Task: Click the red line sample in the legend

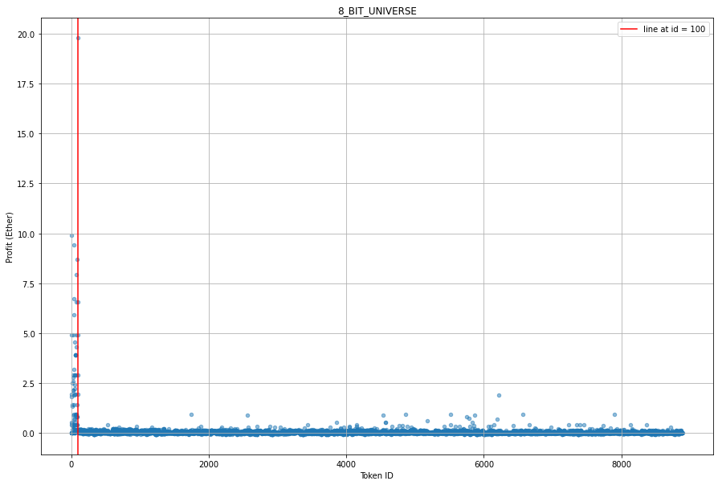Action: [x=629, y=30]
